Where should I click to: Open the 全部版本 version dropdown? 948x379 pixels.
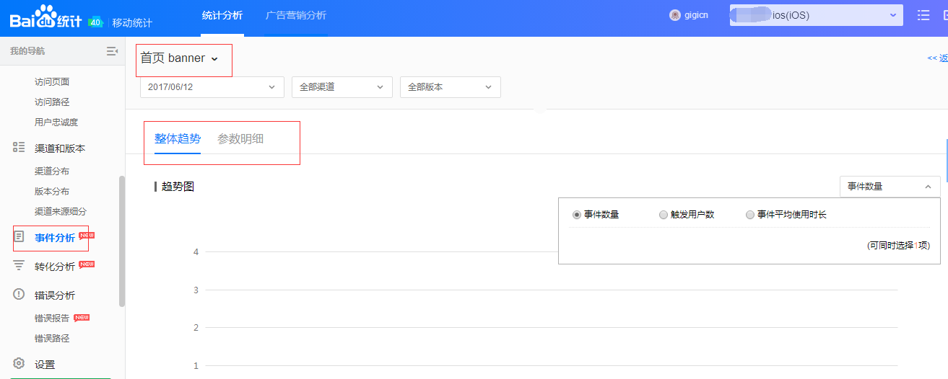pos(450,87)
